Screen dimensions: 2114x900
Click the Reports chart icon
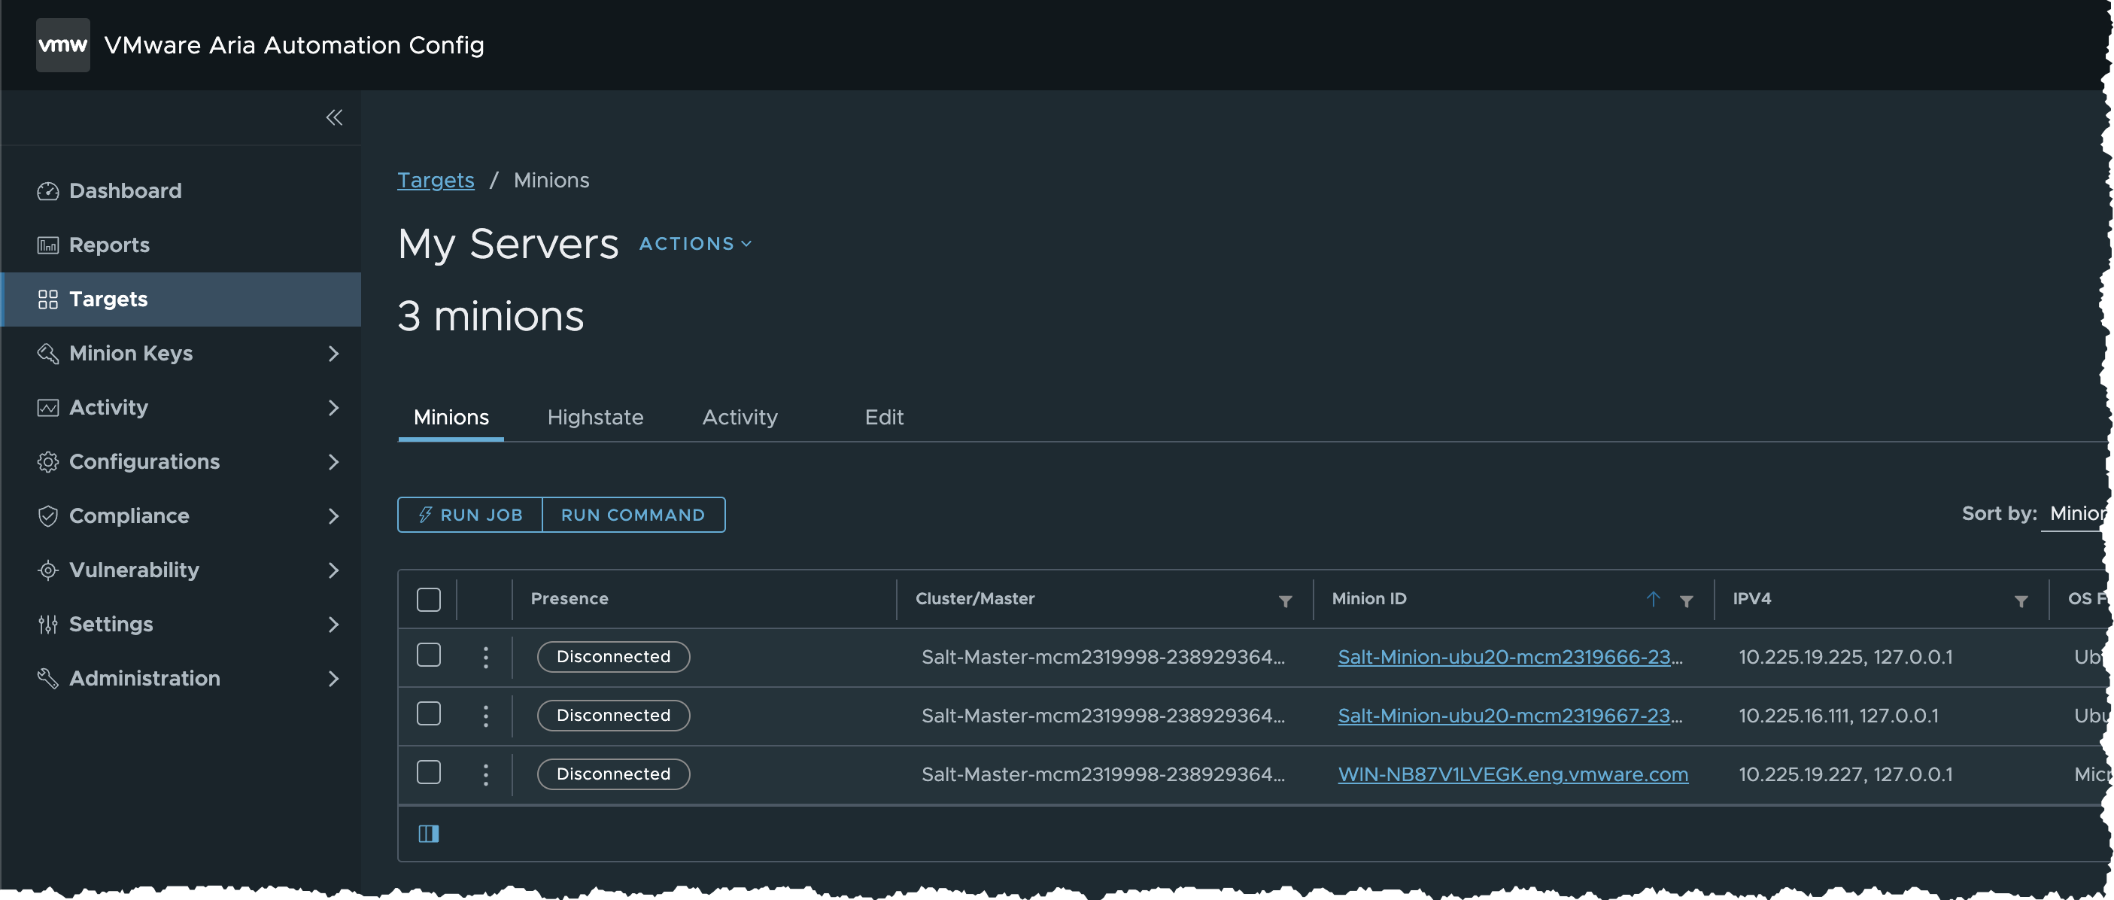pos(47,245)
